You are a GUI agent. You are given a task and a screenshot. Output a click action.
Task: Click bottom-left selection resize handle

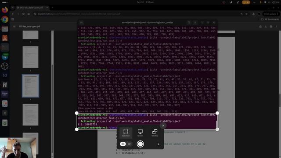click(77, 129)
